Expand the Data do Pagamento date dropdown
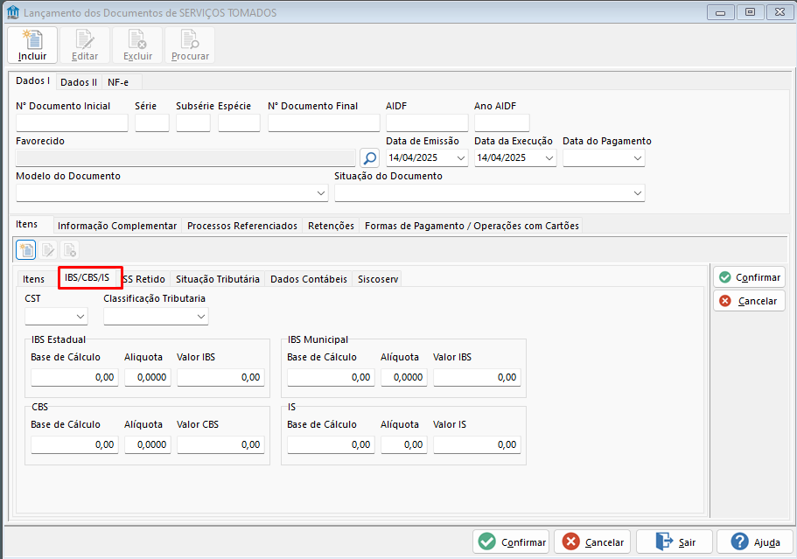The width and height of the screenshot is (797, 559). 638,158
